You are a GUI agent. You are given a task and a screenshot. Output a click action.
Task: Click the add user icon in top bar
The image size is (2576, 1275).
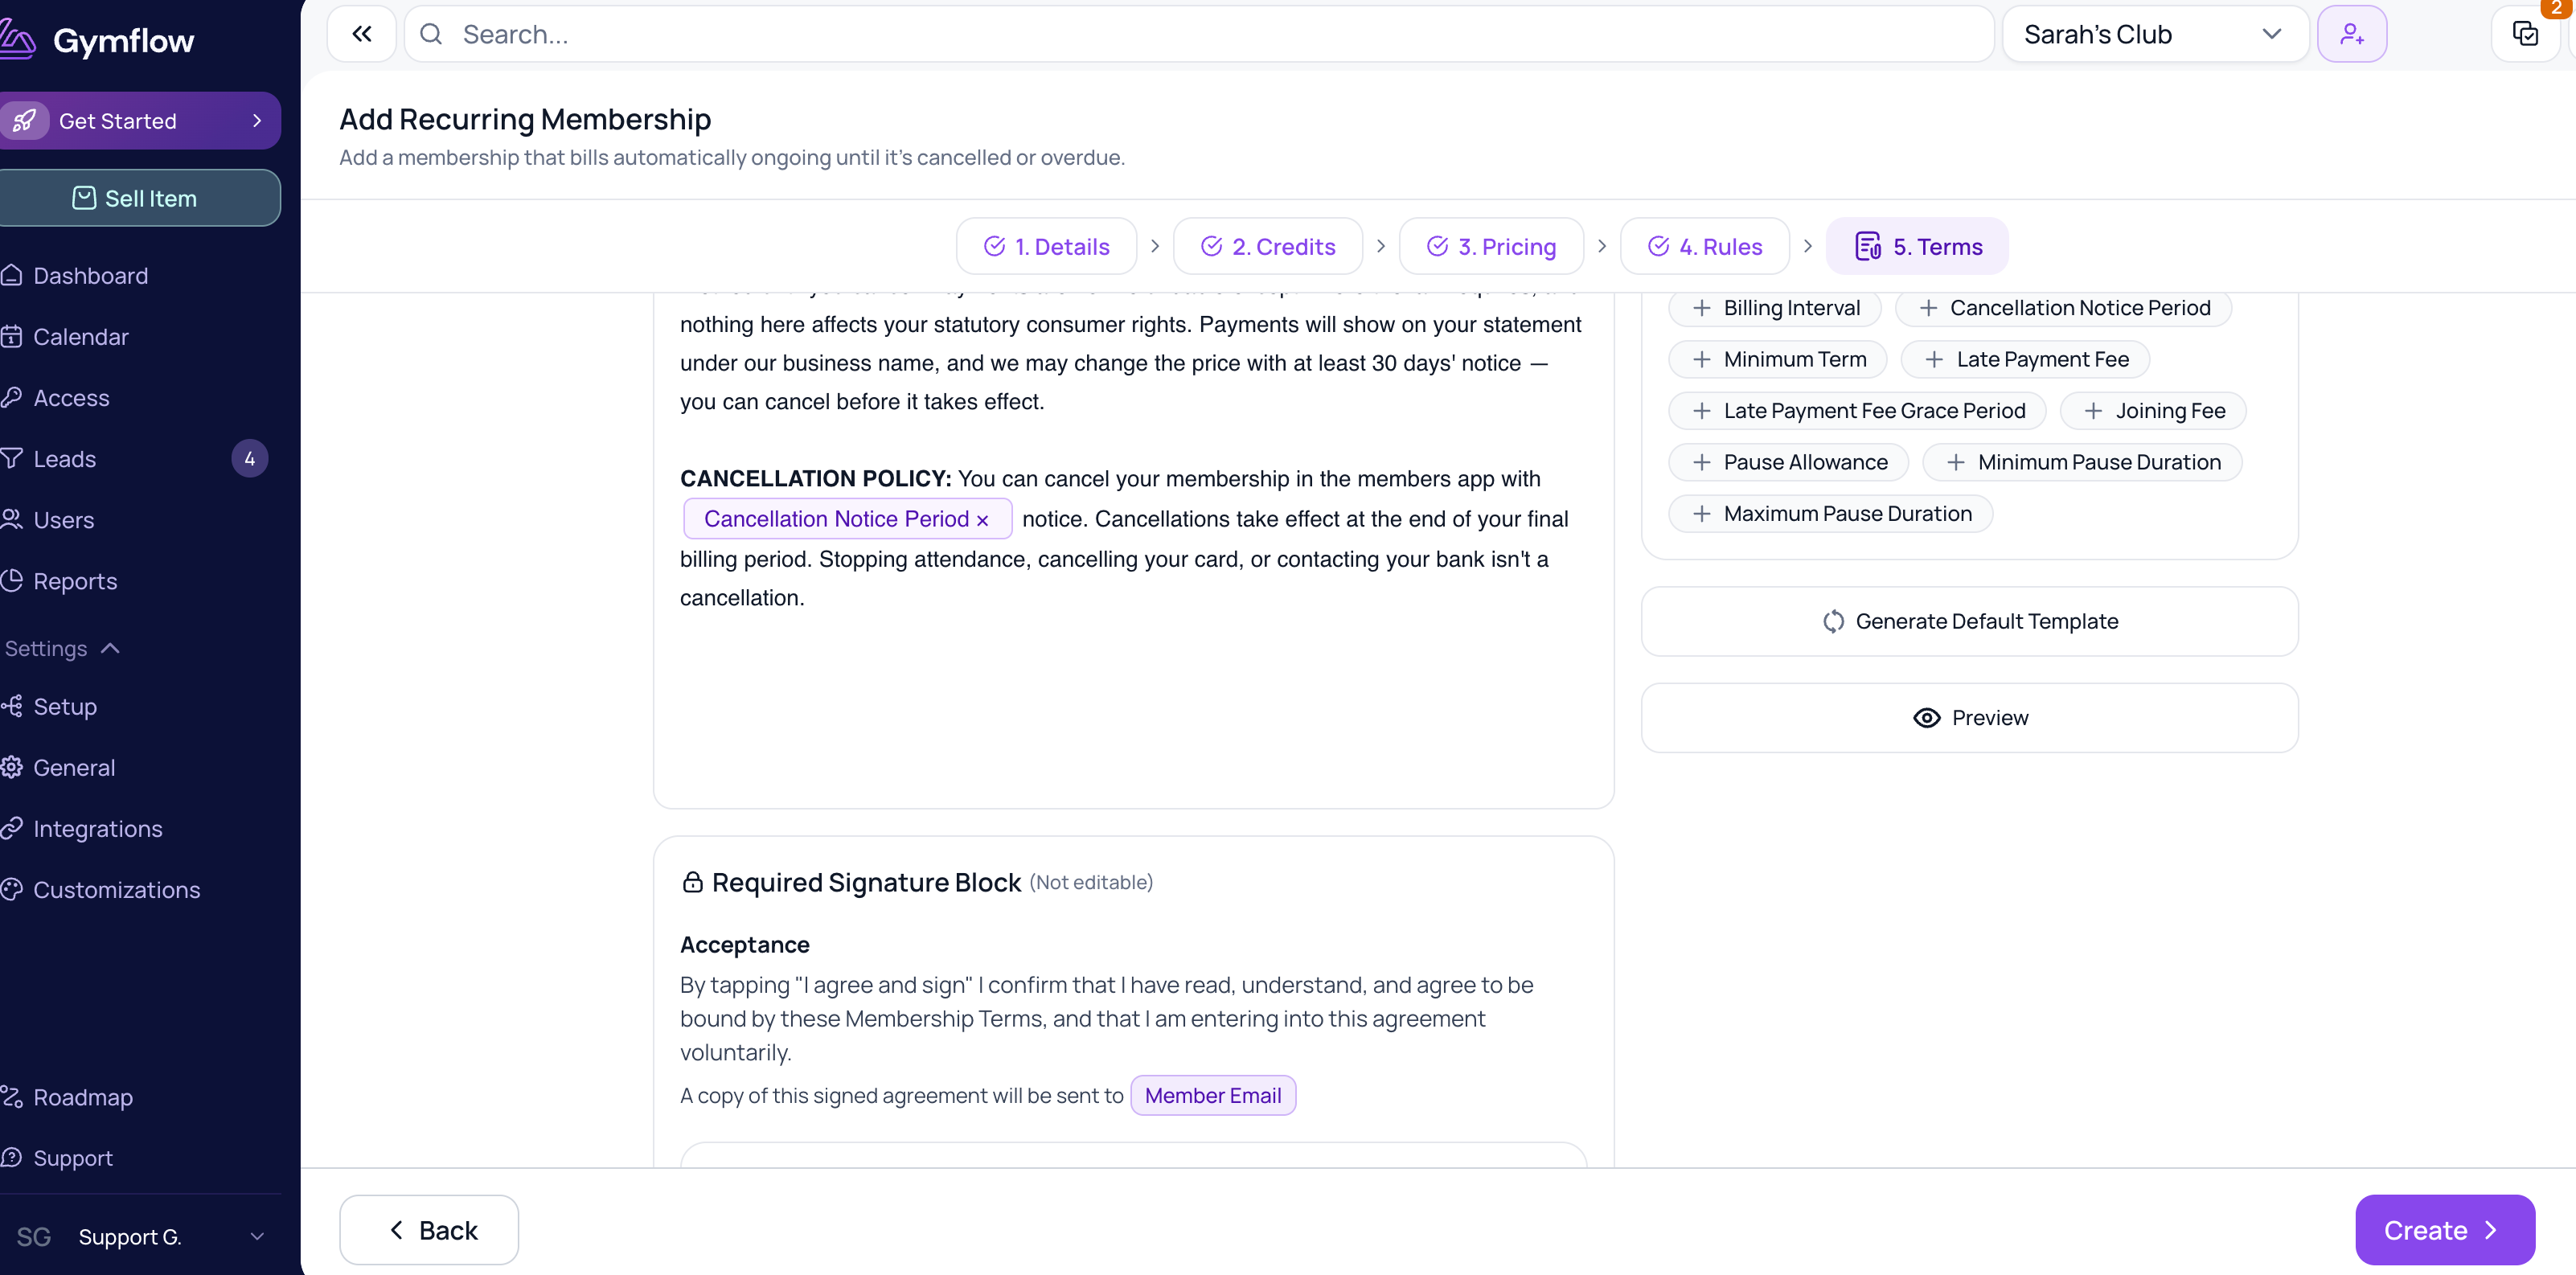coord(2352,34)
